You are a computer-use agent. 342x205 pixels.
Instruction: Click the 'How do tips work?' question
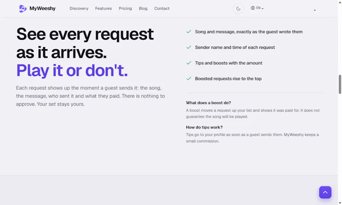click(204, 127)
